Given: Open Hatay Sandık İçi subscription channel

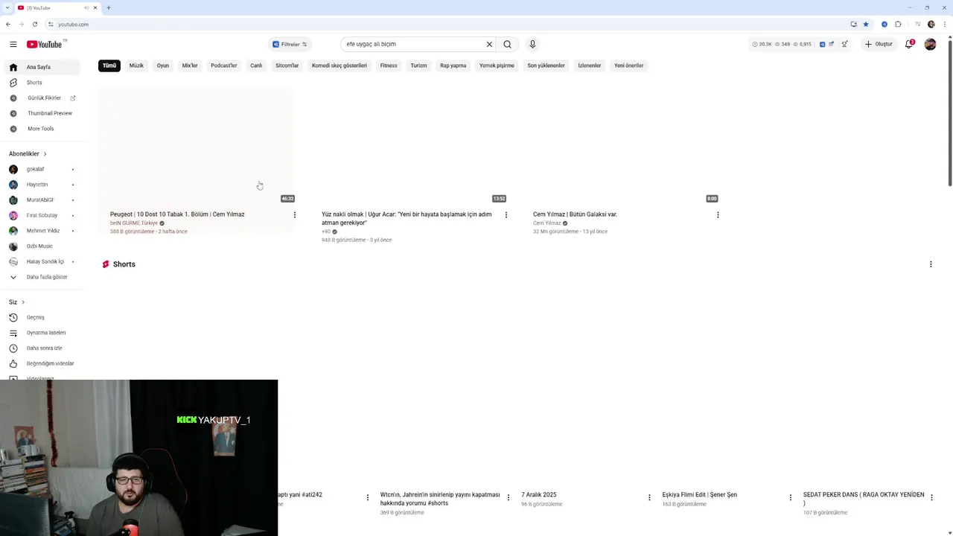Looking at the screenshot, I should click(x=42, y=261).
